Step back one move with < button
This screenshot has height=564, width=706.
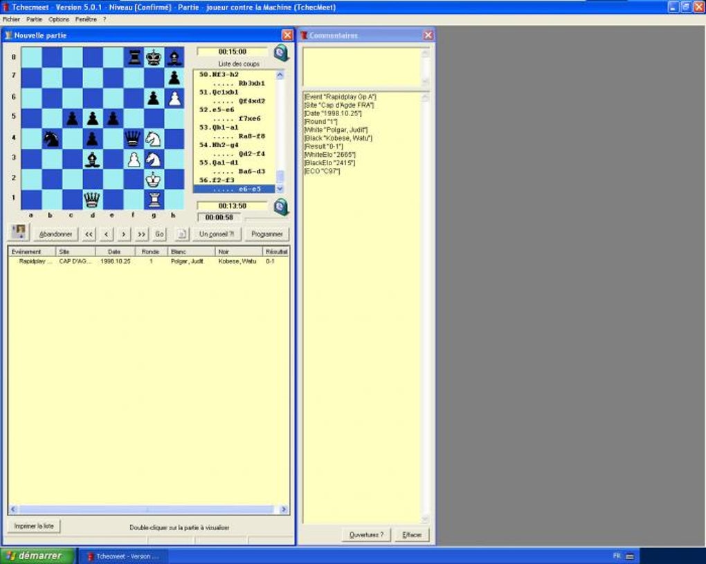pos(106,234)
